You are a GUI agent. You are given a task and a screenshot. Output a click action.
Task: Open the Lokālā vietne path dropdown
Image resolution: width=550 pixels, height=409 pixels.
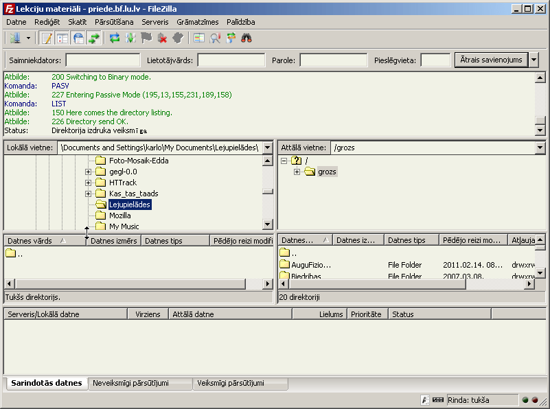pos(267,148)
